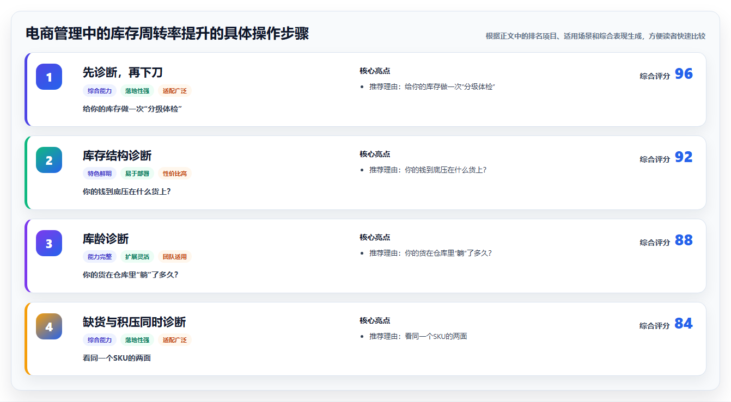
Task: Click the 综合能力 tag under 先诊断，再下刀
Action: coord(100,91)
